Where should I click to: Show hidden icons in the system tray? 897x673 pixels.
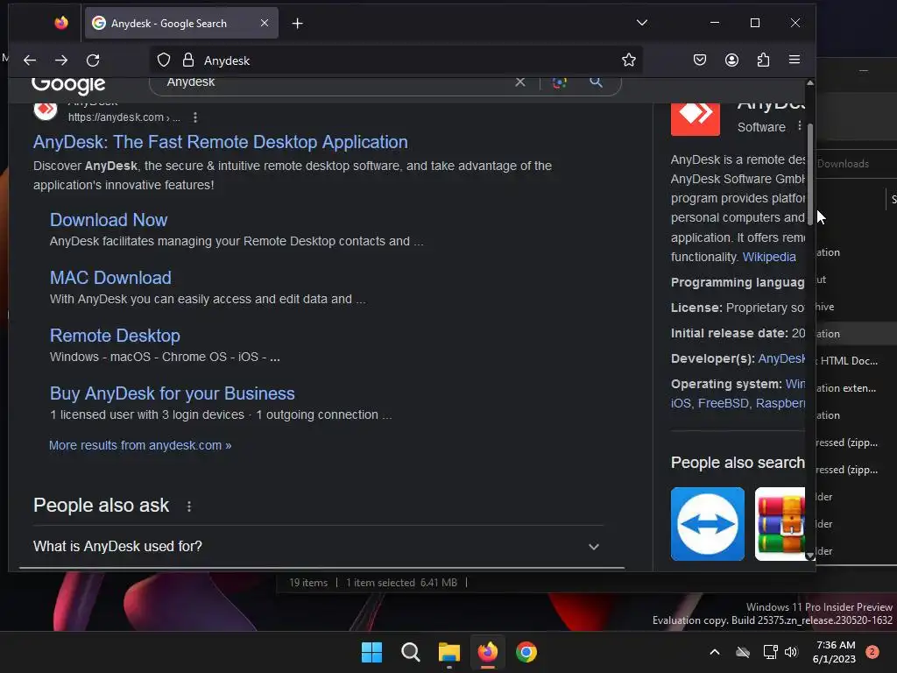715,652
